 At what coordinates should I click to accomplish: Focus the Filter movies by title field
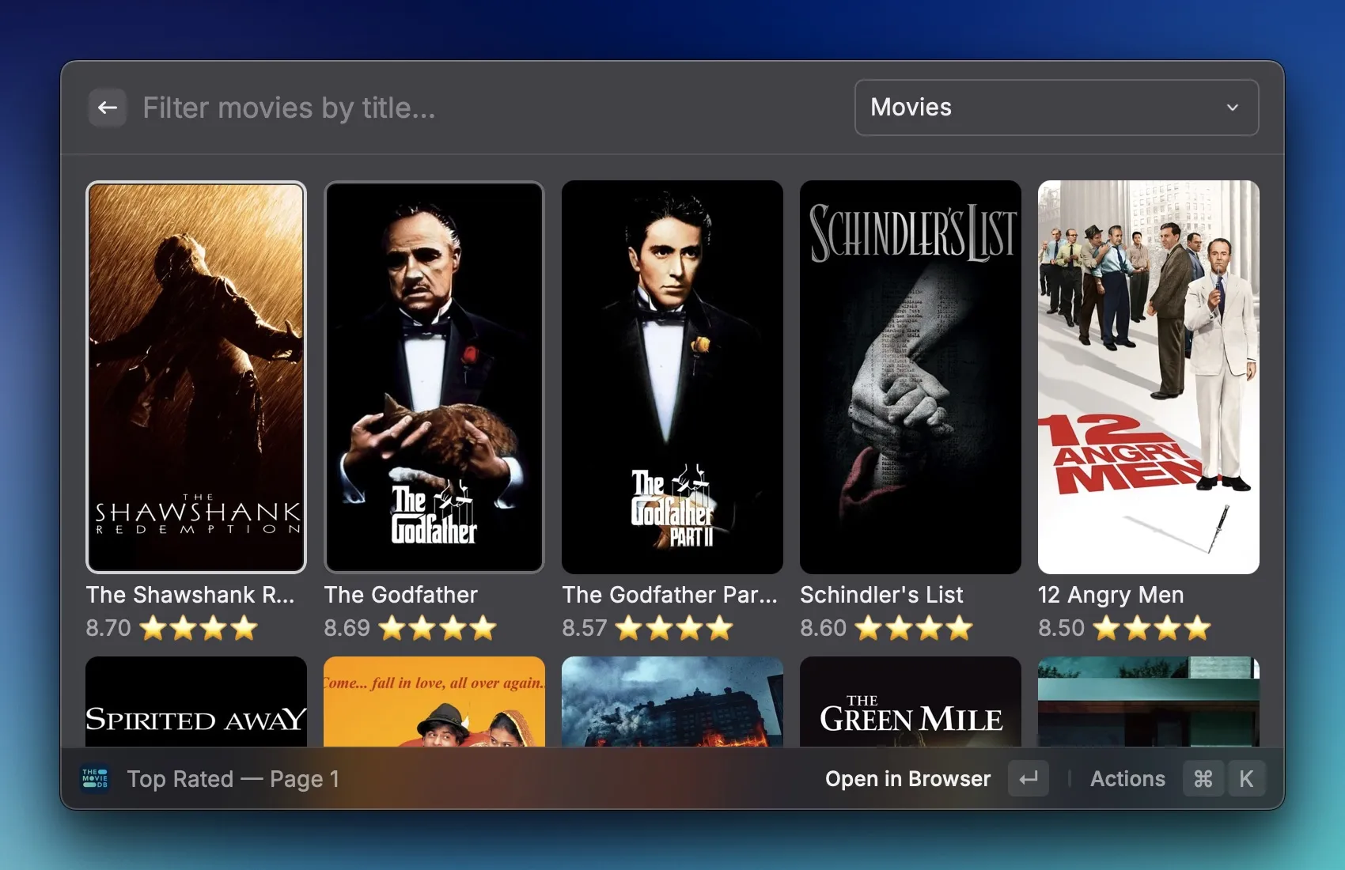coord(475,108)
